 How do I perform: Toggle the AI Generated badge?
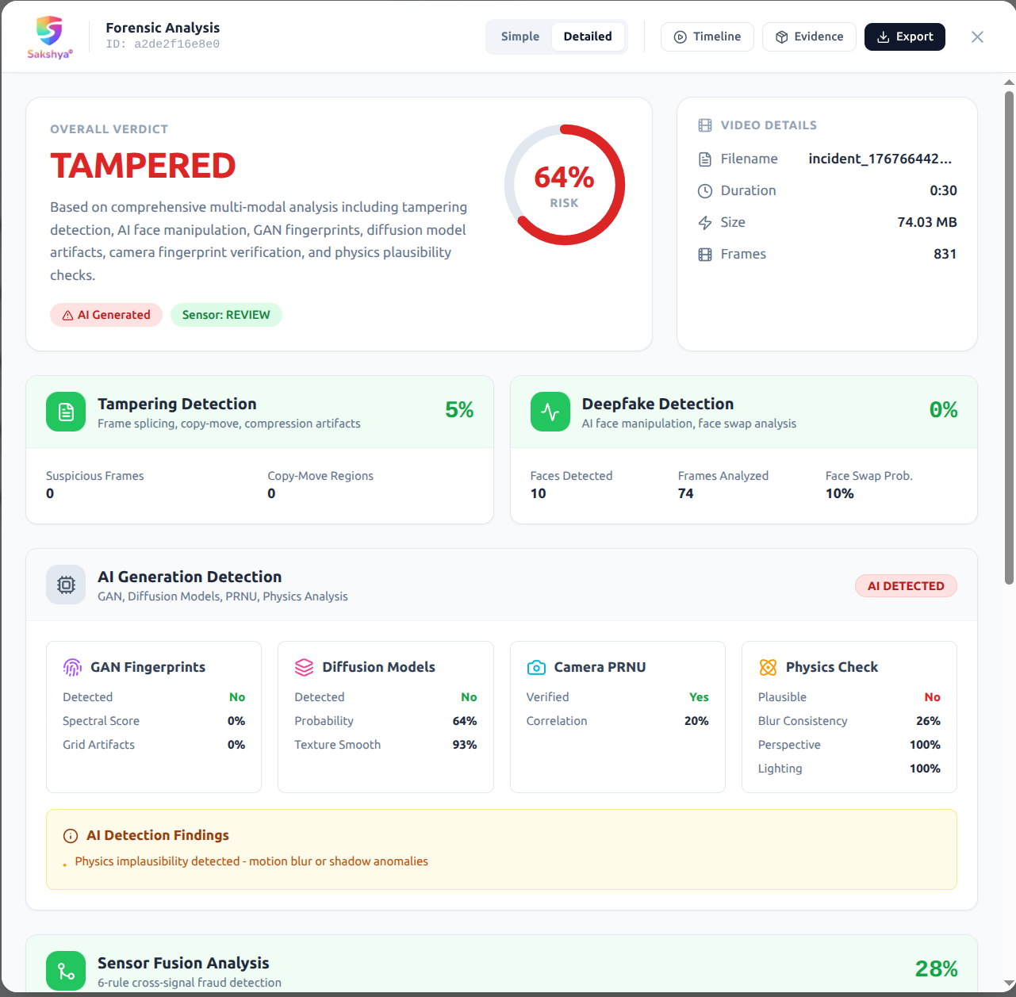click(105, 315)
